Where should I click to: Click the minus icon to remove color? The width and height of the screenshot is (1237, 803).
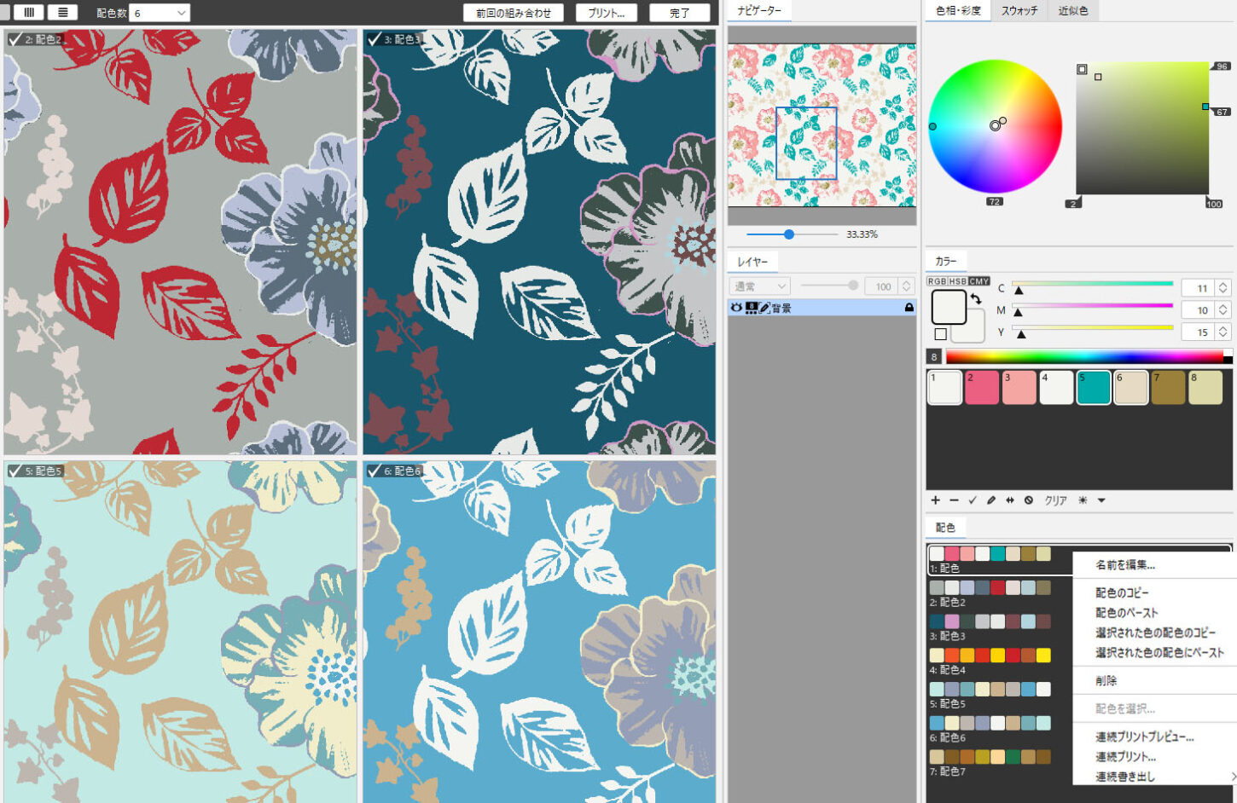tap(954, 500)
